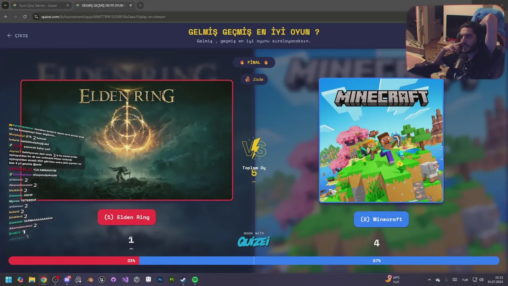This screenshot has height=286, width=508.
Task: Open Steam from the taskbar
Action: coord(183,280)
